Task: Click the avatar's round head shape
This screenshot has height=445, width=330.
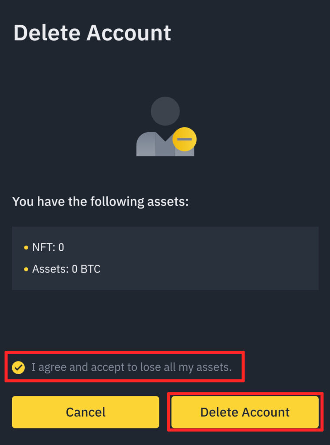Action: (x=165, y=111)
